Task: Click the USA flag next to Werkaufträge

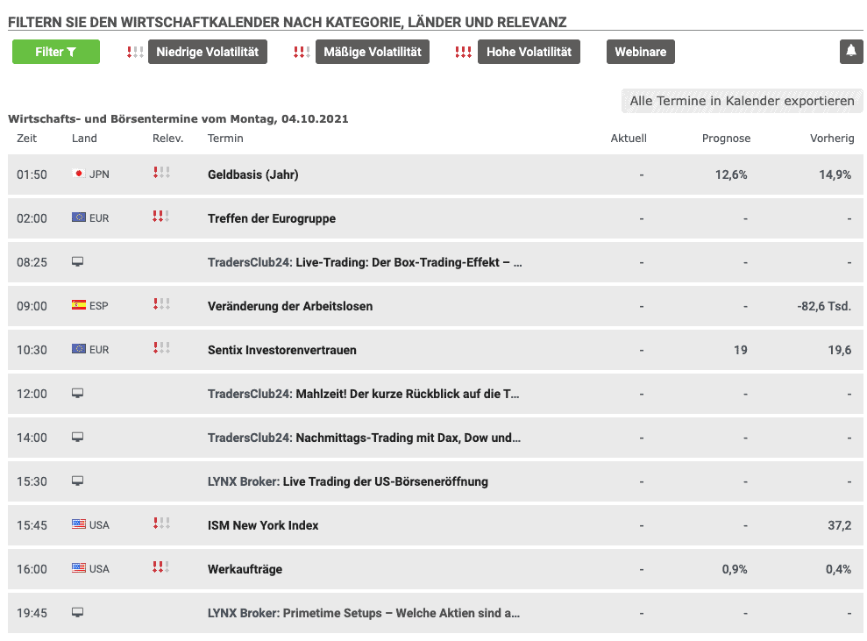Action: pos(79,568)
